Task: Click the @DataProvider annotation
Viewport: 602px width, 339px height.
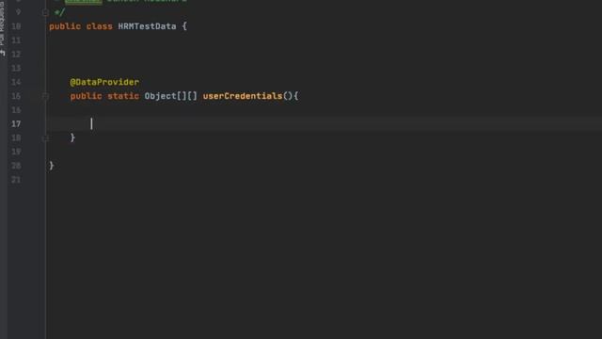Action: click(x=104, y=82)
